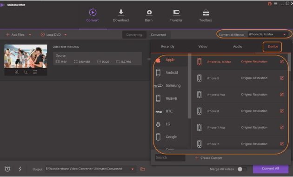Viewport: 293px width, 177px height.
Task: Expand Load DVD dropdown arrow
Action: pyautogui.click(x=66, y=35)
